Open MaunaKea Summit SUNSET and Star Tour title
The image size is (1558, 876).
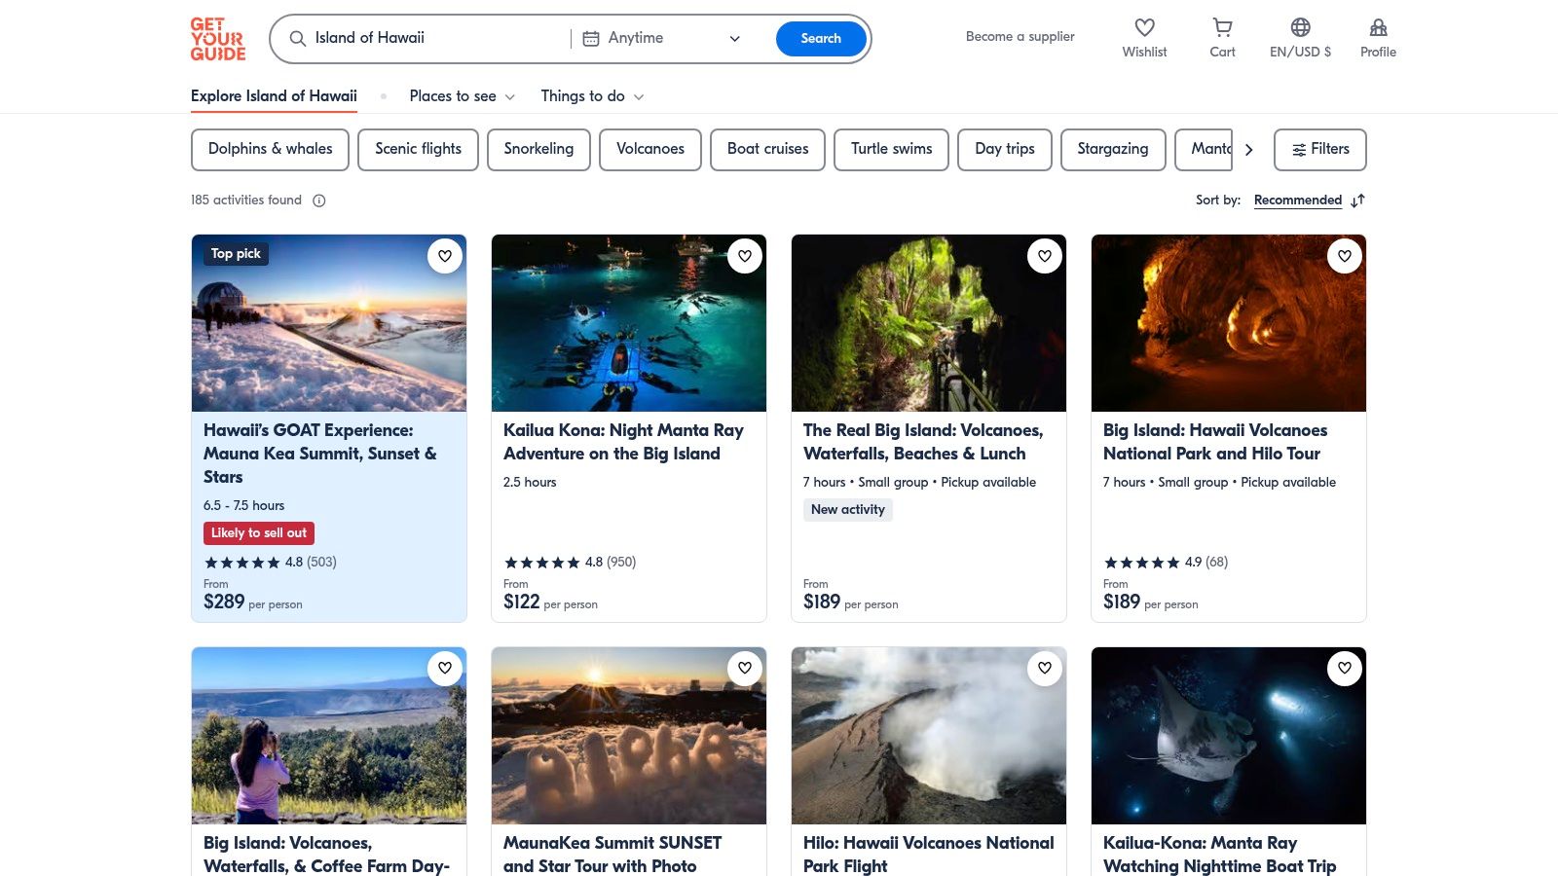coord(612,855)
